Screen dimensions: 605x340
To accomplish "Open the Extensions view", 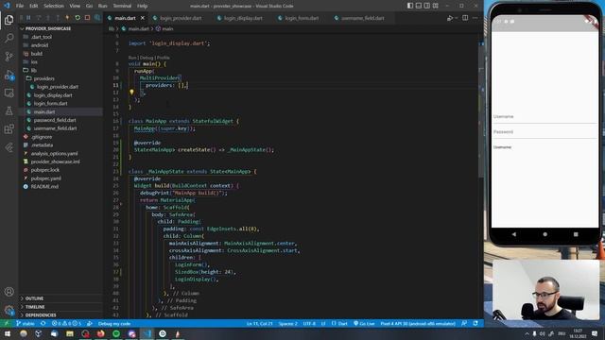I will point(9,129).
